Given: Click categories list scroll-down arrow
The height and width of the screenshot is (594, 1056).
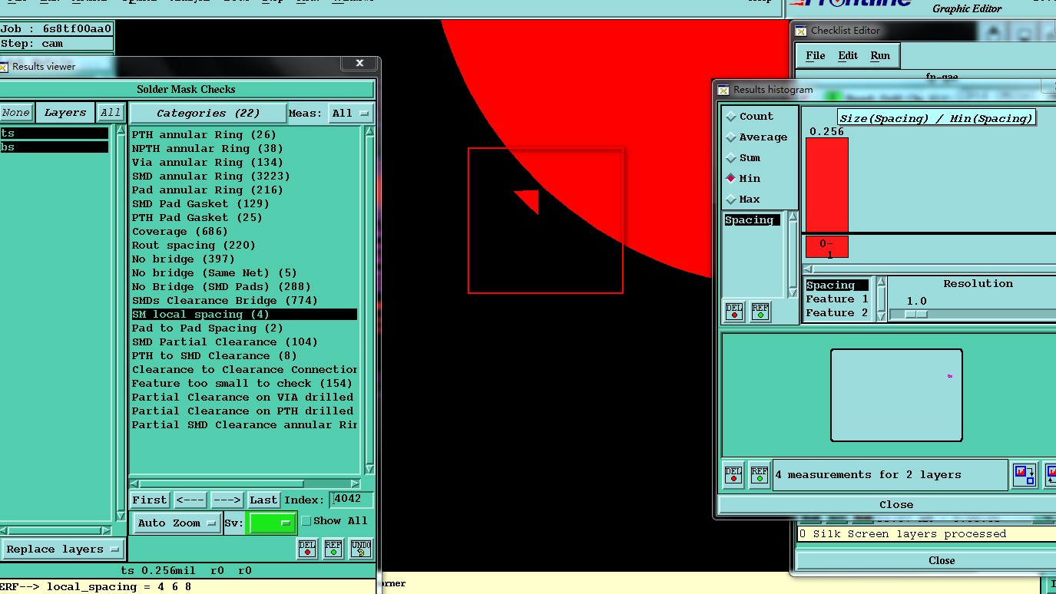Looking at the screenshot, I should [369, 469].
